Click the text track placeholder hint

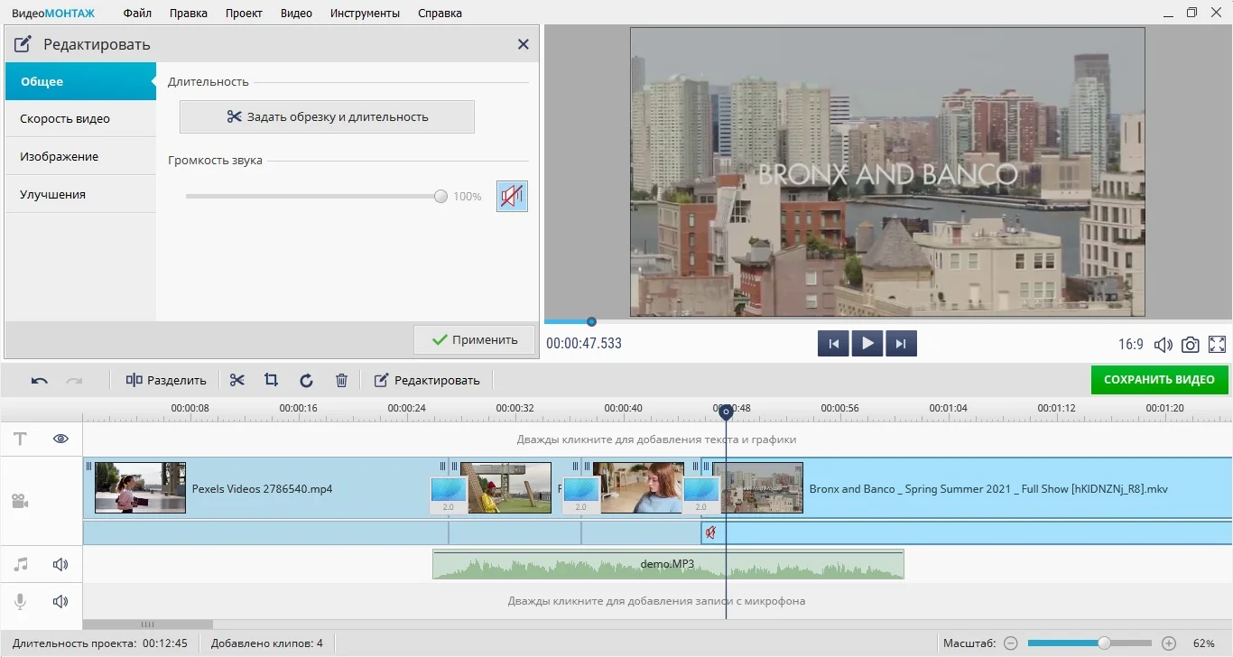(x=656, y=440)
